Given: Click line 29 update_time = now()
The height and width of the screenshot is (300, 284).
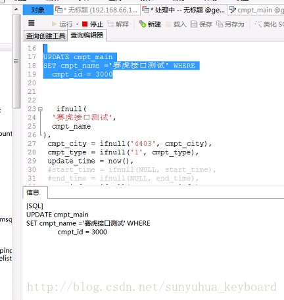Looking at the screenshot, I should coord(91,161).
